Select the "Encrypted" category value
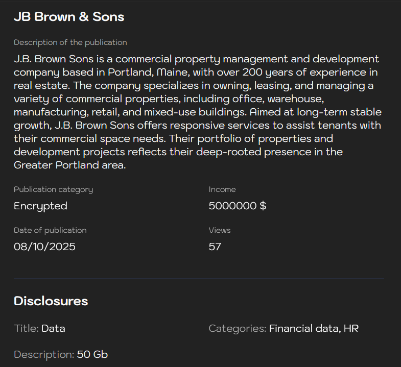The image size is (401, 367). point(40,206)
